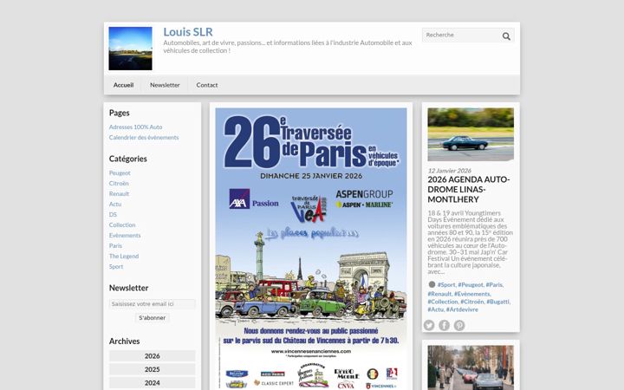The width and height of the screenshot is (624, 390).
Task: Open the Contact menu item
Action: tap(207, 85)
